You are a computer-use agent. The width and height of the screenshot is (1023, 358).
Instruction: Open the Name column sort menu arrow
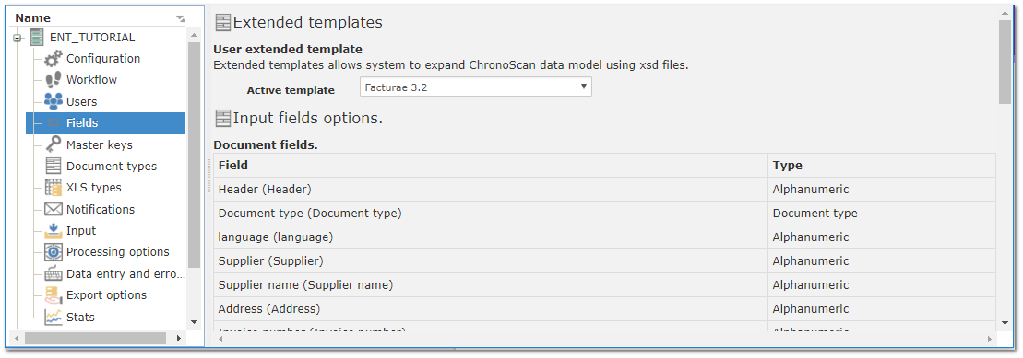pos(181,19)
